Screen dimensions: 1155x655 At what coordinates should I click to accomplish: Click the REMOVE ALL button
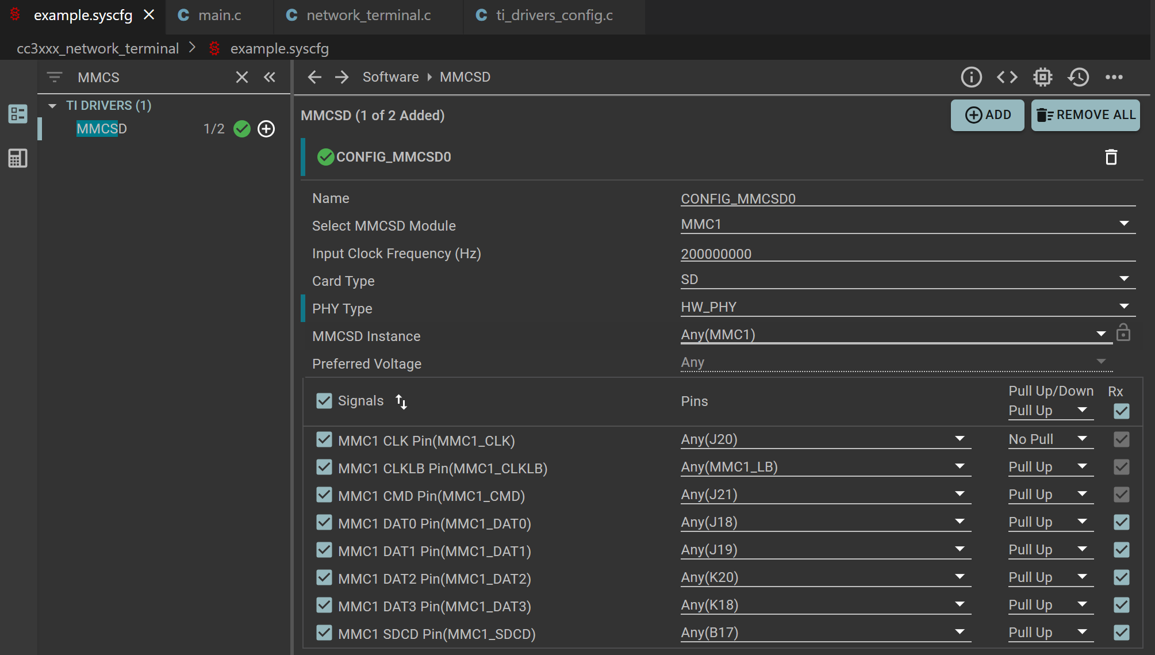point(1085,115)
